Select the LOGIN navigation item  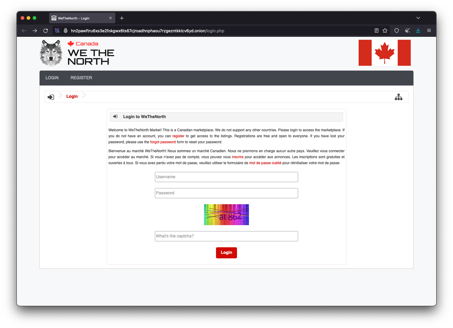point(52,78)
